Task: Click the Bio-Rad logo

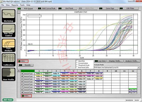Action: coord(8,100)
